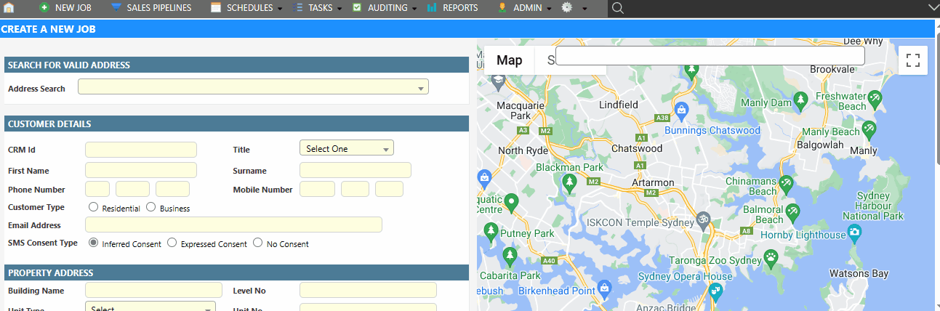Select the Business customer type

point(151,207)
